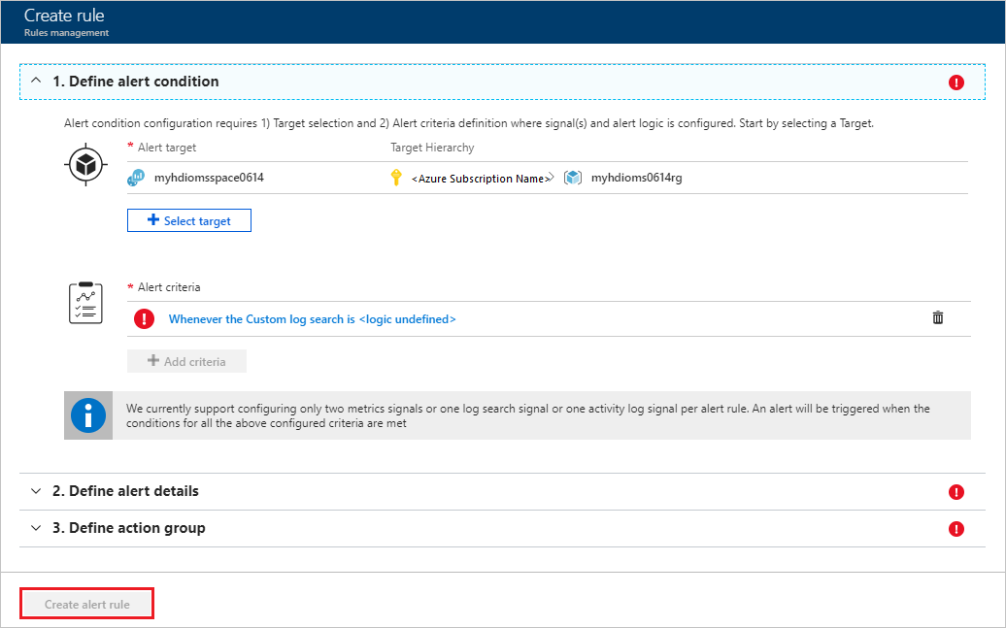Click the alert target crosshair icon
The width and height of the screenshot is (1006, 628).
point(84,166)
